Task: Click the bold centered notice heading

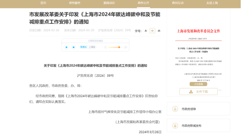Action: 95,66
